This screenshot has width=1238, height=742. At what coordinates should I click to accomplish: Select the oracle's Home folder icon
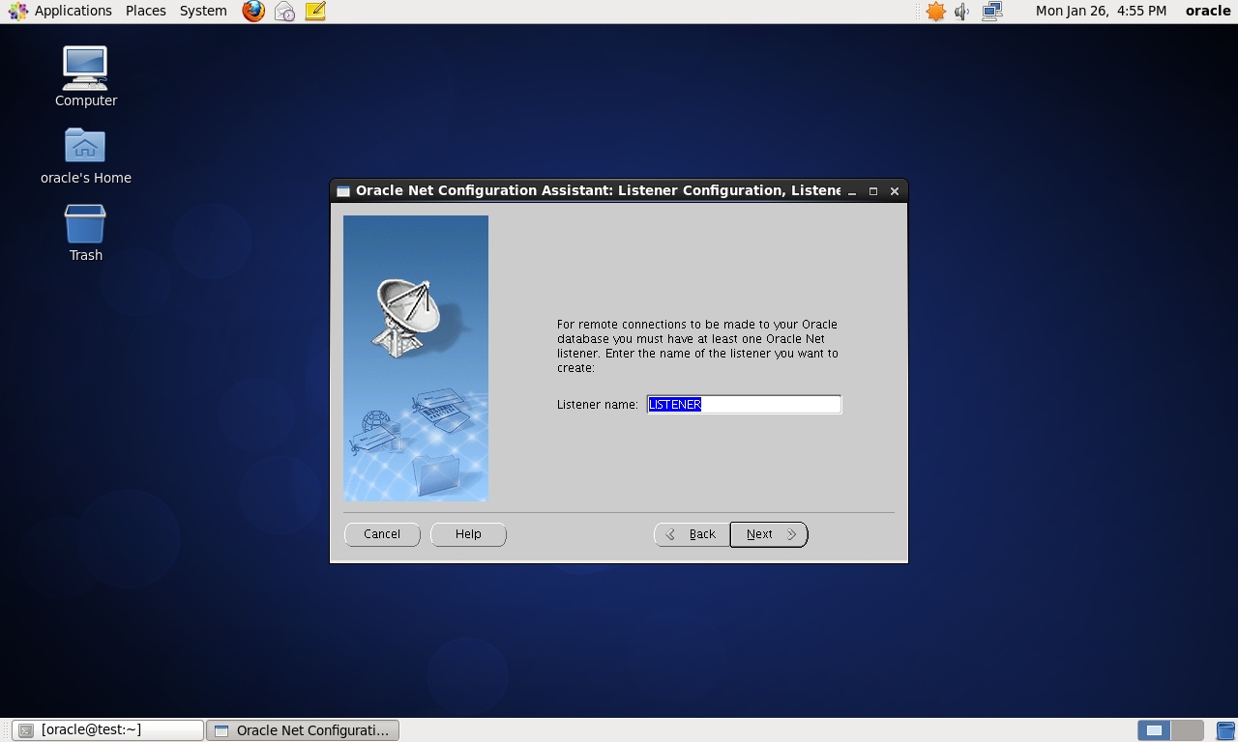(x=86, y=156)
